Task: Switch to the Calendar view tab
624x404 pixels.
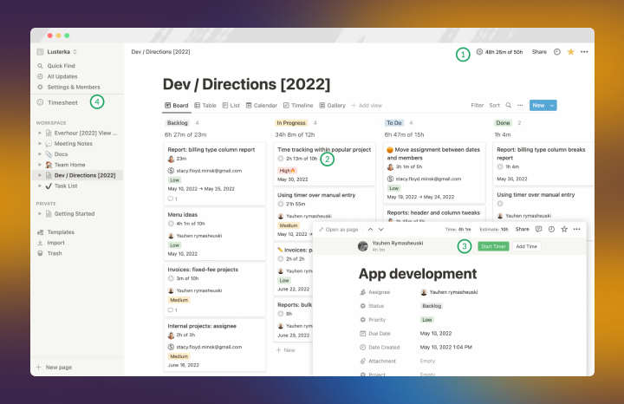Action: coord(261,105)
